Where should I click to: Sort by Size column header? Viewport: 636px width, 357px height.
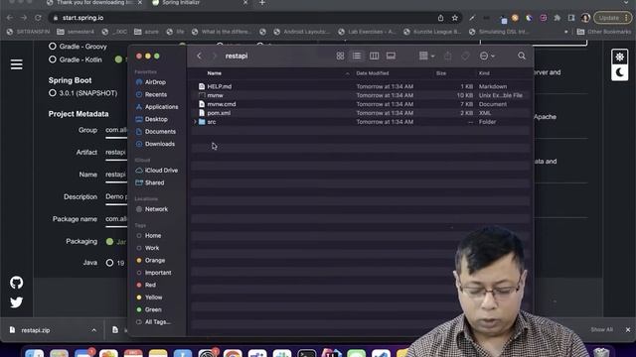point(441,73)
